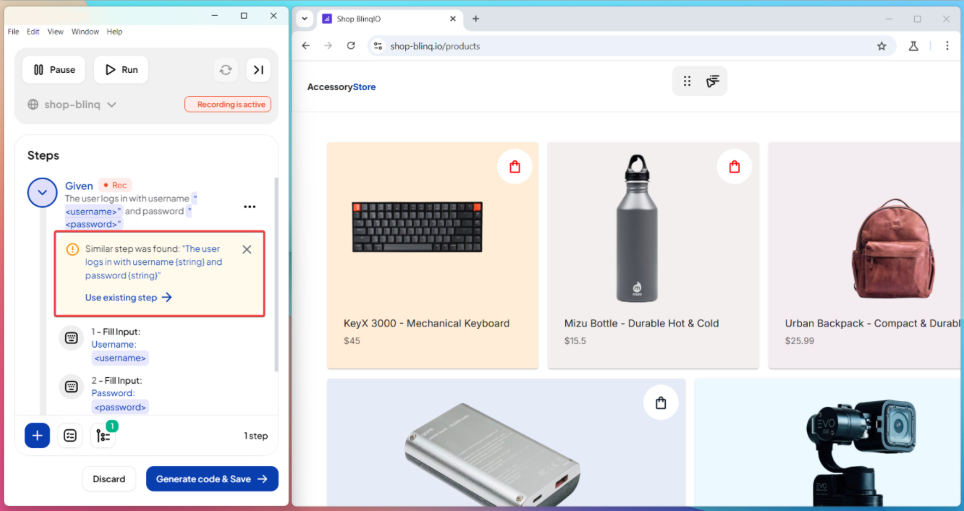Click the refresh sync icon in recorder
The image size is (964, 511).
(x=226, y=70)
